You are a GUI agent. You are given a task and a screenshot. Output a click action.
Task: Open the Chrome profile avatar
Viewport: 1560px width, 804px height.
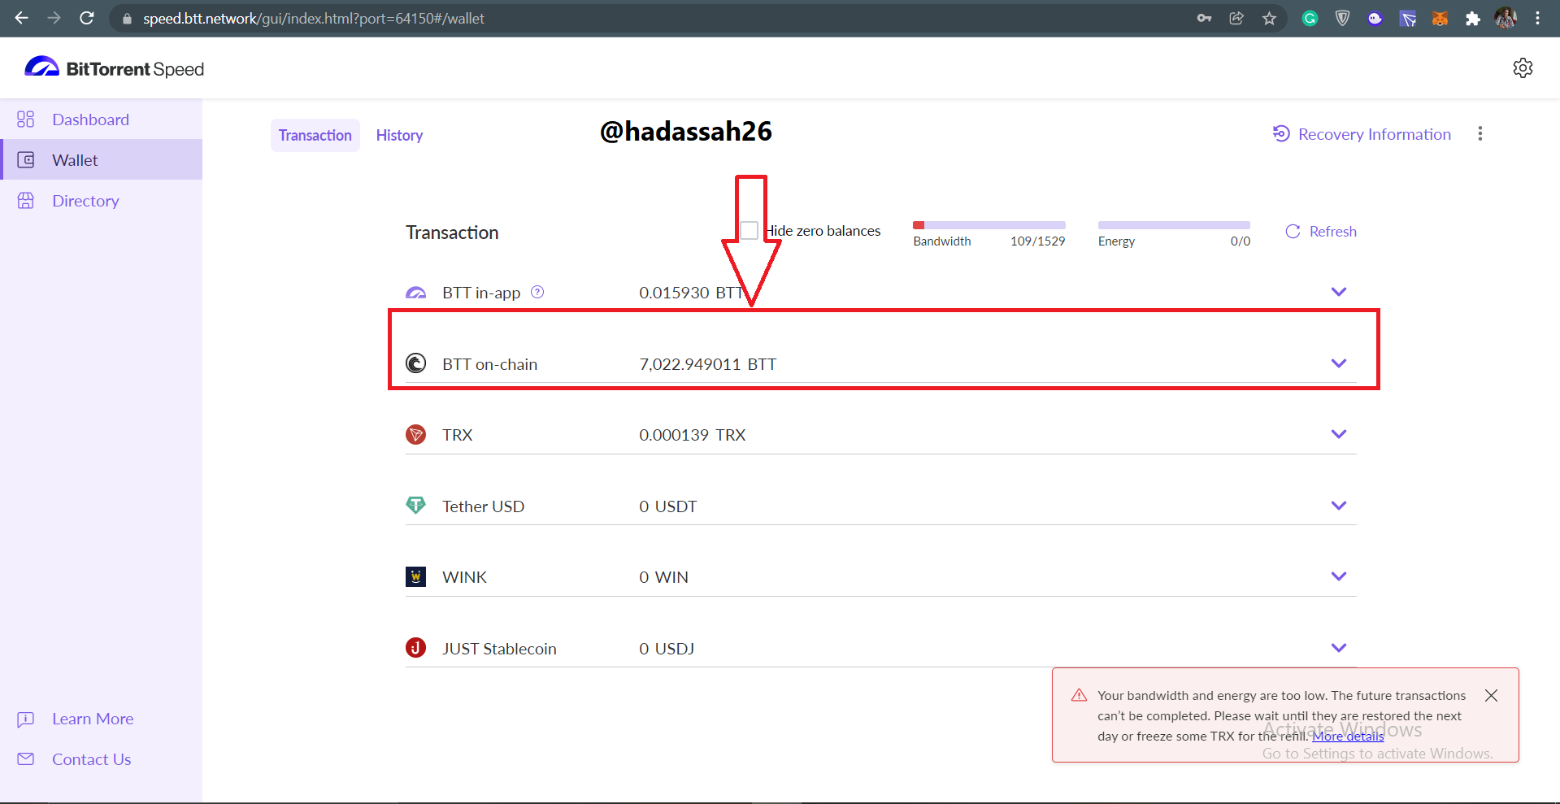(1506, 18)
